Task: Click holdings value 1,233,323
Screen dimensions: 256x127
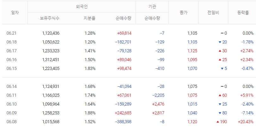Action: (51, 51)
